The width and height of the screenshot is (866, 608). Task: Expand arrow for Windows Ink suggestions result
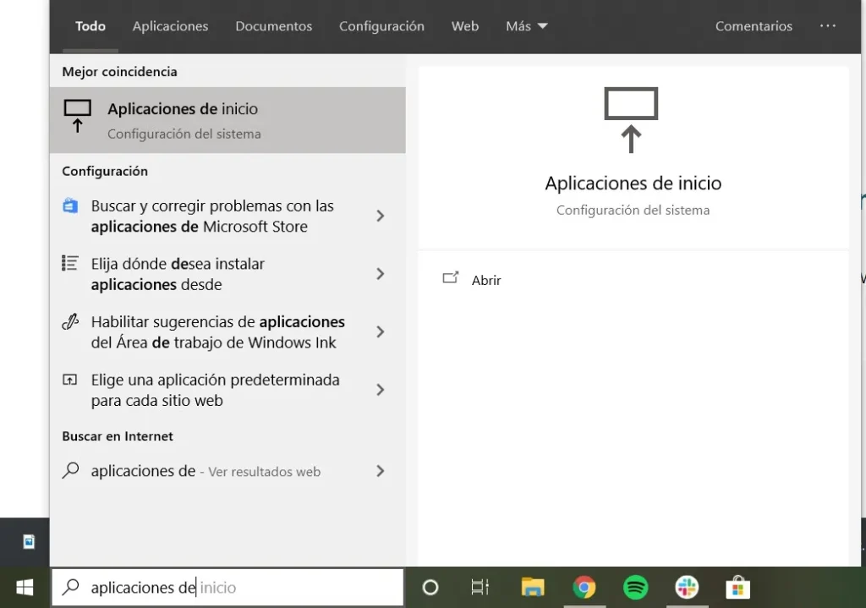tap(380, 331)
